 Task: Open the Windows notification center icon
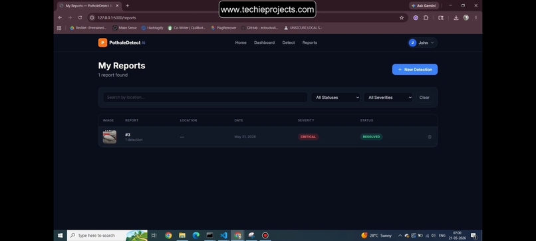[473, 236]
